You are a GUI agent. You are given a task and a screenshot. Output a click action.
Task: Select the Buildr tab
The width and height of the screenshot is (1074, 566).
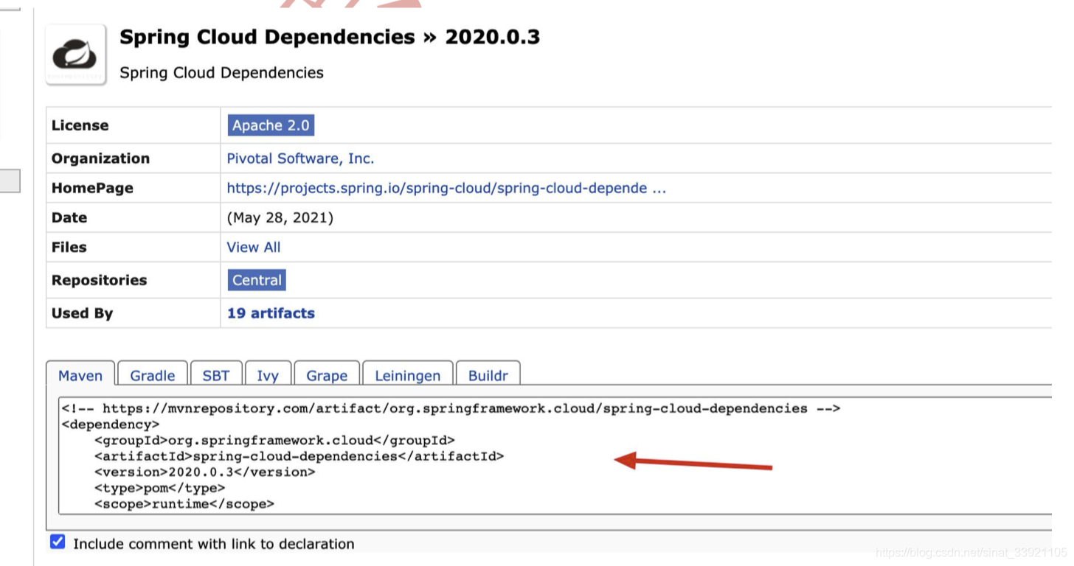pyautogui.click(x=488, y=374)
